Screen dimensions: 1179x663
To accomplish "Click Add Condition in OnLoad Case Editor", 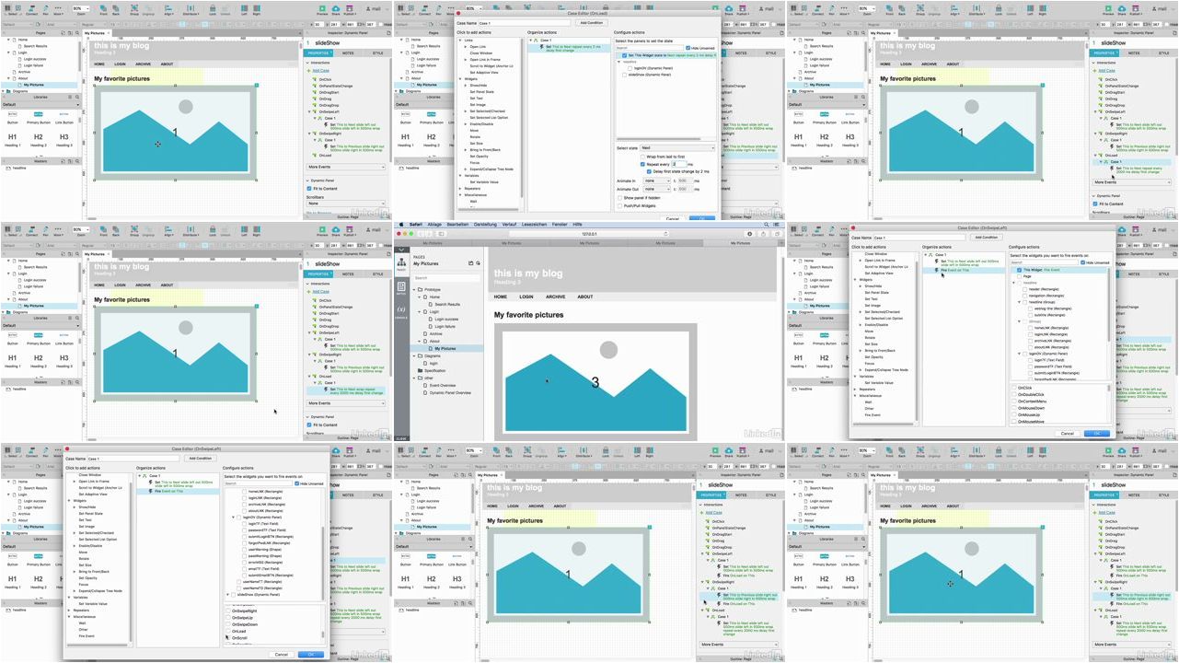I will coord(592,23).
